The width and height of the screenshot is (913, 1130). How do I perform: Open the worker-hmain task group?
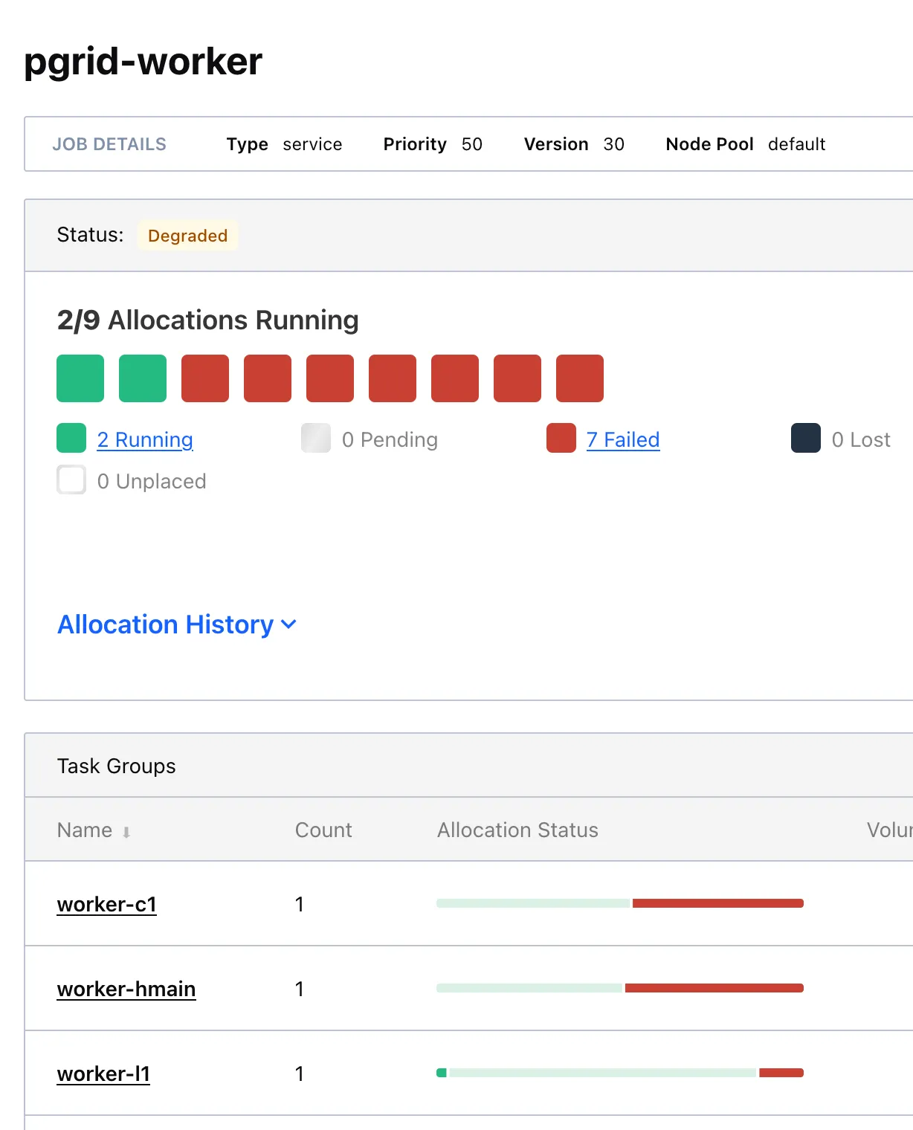point(126,989)
